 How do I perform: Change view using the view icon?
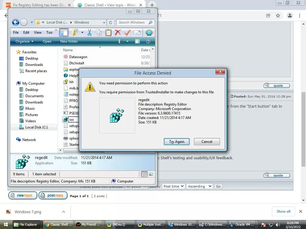(x=120, y=41)
